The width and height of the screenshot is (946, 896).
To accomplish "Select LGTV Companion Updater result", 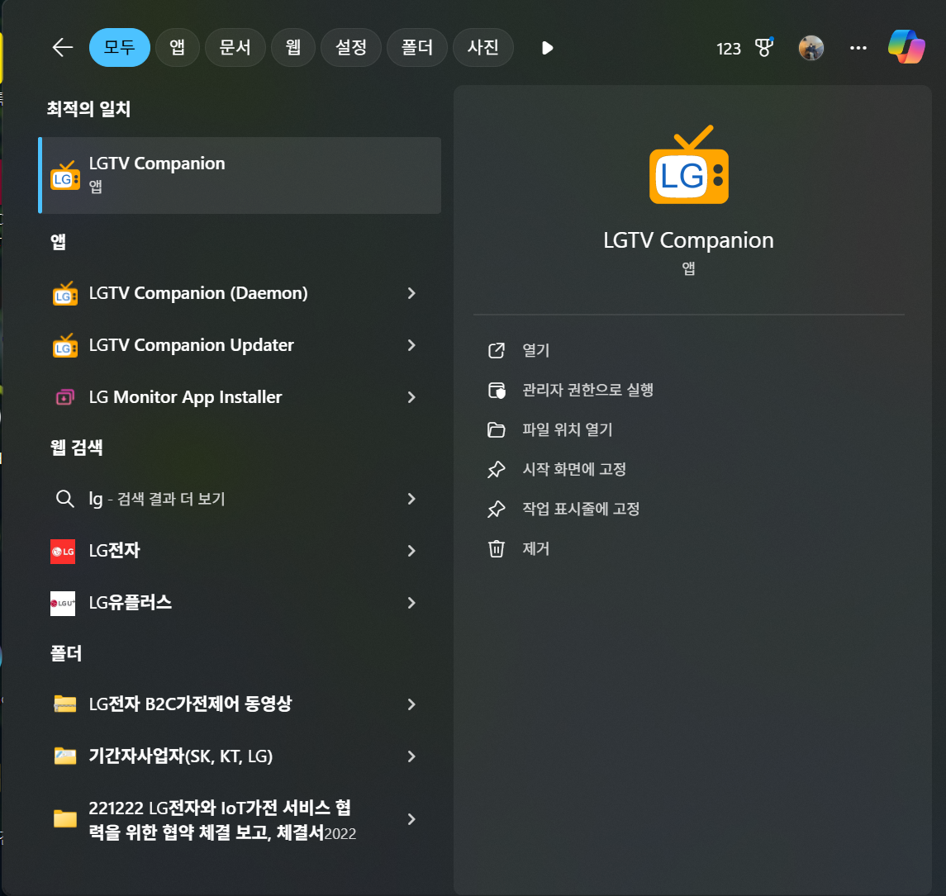I will [240, 345].
